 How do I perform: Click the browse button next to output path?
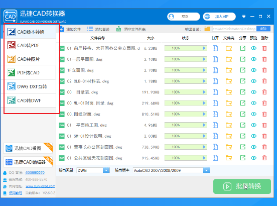[x=263, y=29]
